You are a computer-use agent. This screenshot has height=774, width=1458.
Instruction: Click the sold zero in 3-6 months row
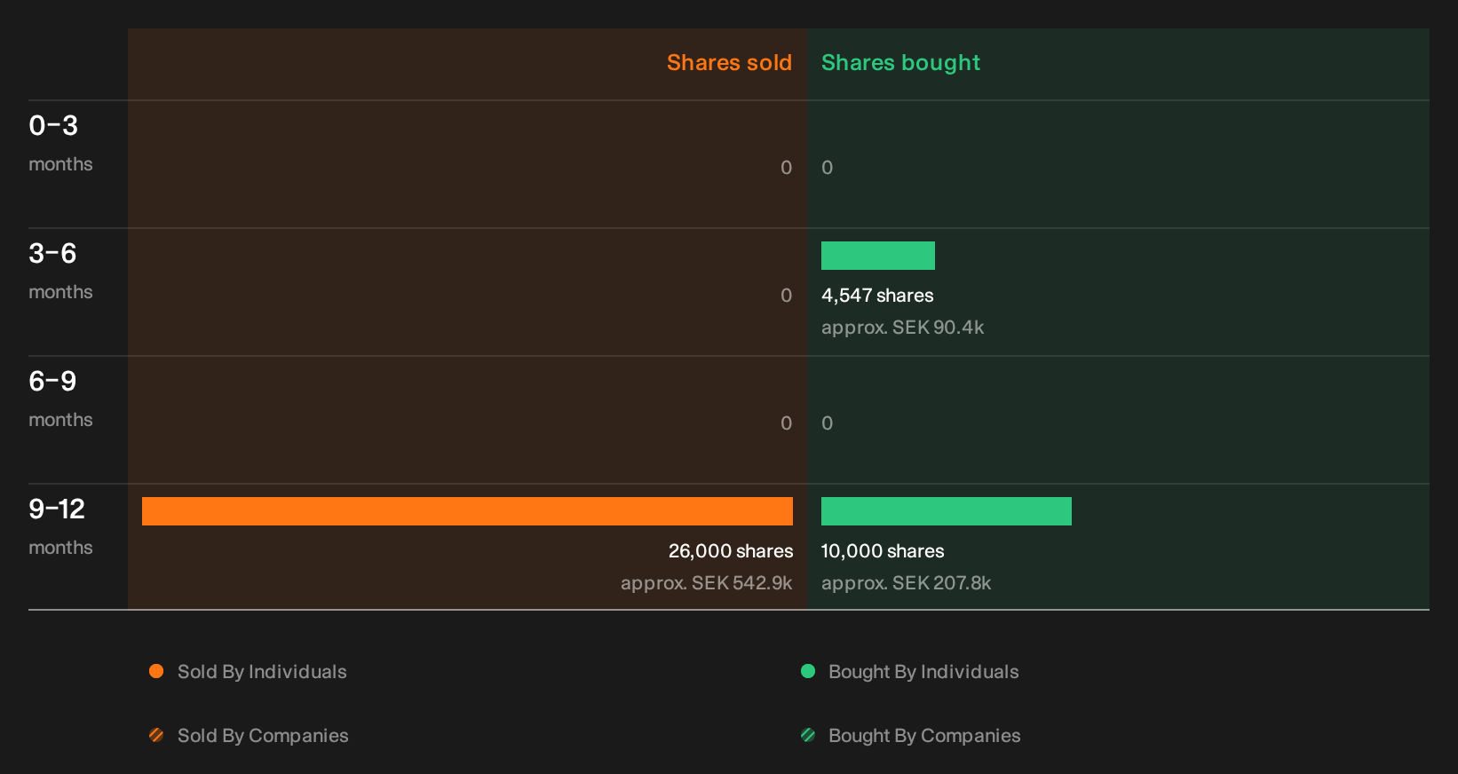(786, 296)
